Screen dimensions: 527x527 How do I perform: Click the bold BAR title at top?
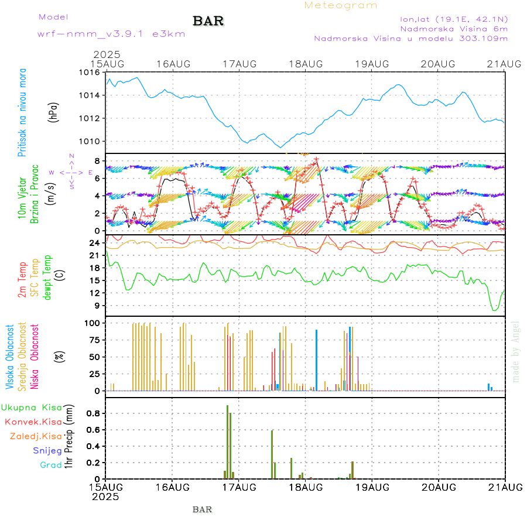point(208,22)
